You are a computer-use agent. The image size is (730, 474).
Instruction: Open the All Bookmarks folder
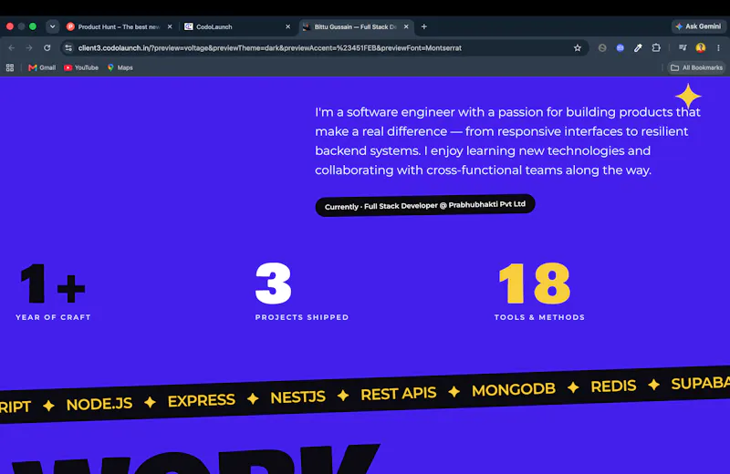pyautogui.click(x=696, y=68)
